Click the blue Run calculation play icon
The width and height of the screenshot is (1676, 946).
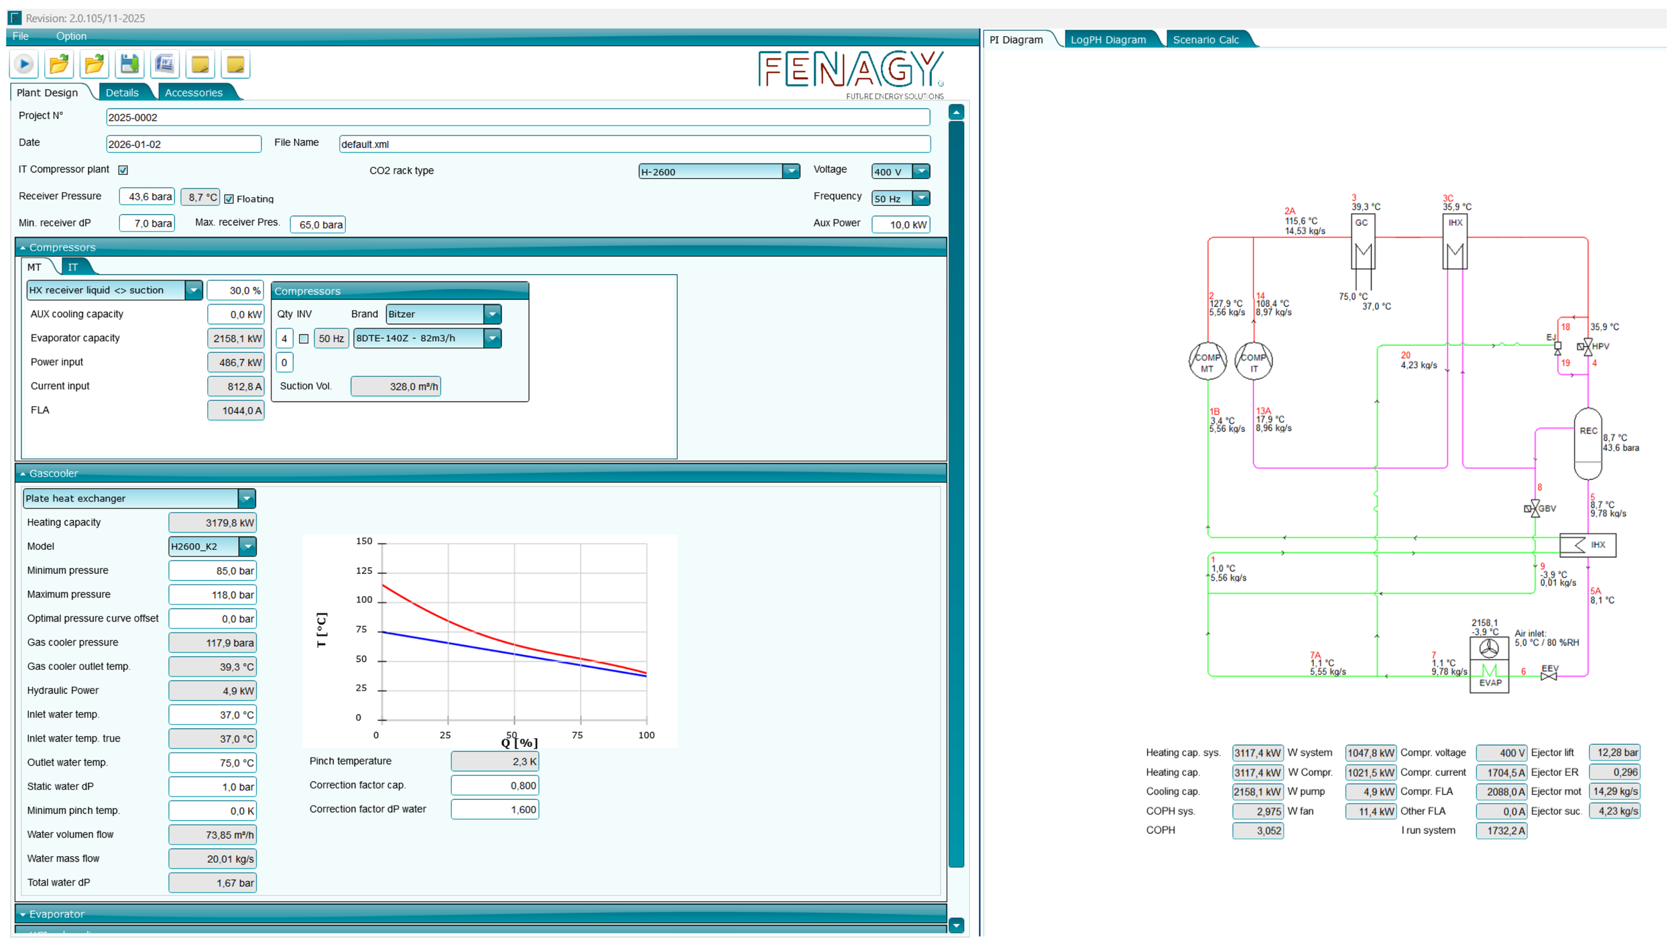(x=24, y=64)
